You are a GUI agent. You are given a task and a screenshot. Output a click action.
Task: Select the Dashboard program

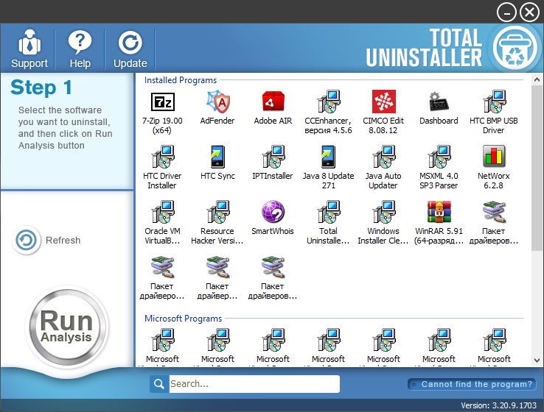coord(439,107)
